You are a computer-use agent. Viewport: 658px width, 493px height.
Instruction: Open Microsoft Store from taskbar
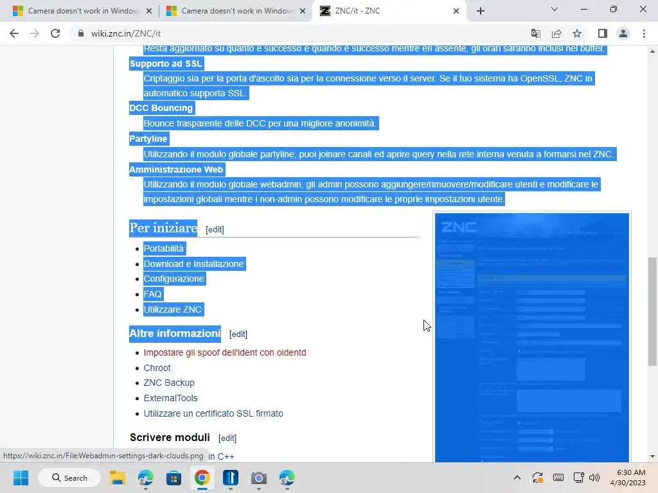[x=173, y=478]
